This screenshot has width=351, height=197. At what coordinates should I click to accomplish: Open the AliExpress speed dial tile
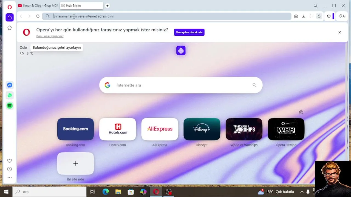pyautogui.click(x=160, y=129)
